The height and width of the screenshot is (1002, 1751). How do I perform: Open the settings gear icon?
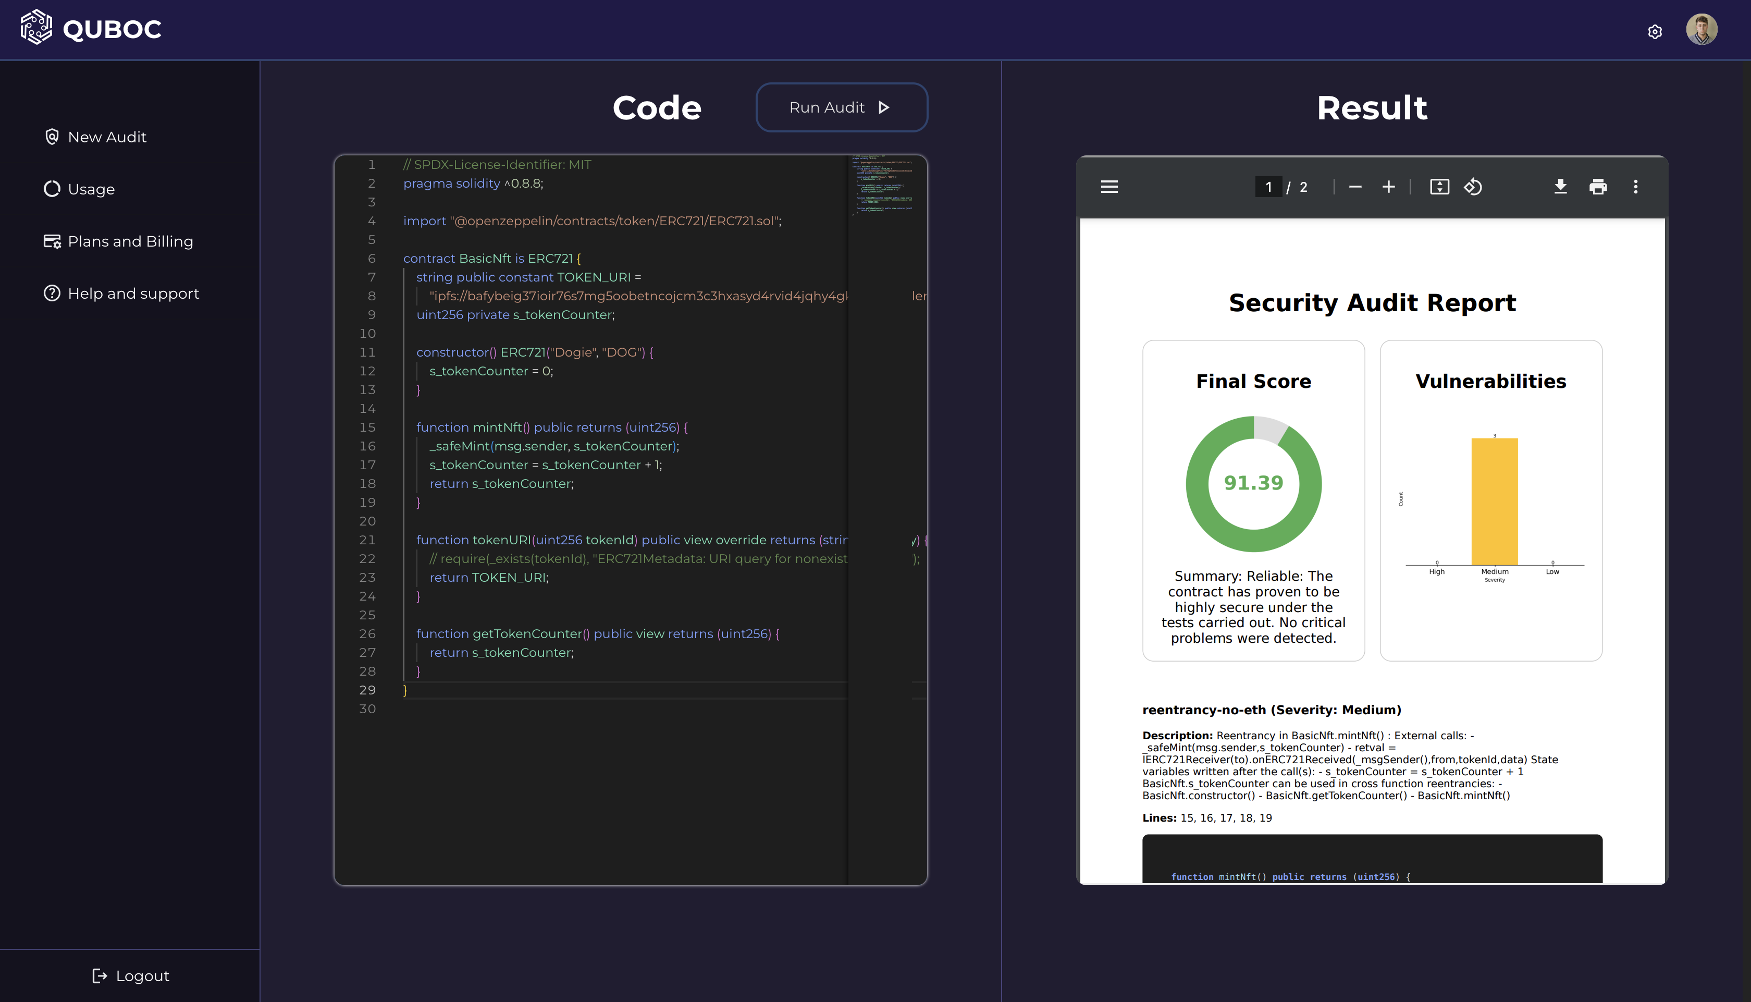coord(1655,32)
